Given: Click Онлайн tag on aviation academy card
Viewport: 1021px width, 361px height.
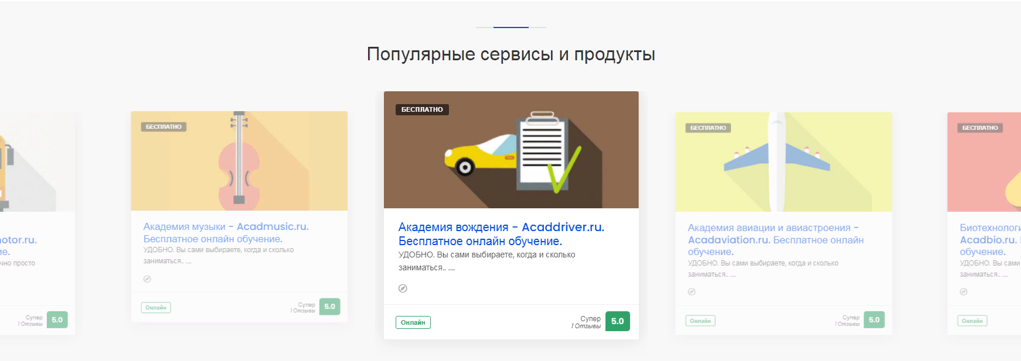Looking at the screenshot, I should tap(700, 321).
